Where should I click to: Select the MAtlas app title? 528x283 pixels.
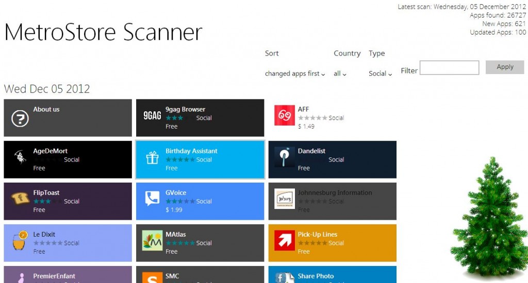coord(175,234)
